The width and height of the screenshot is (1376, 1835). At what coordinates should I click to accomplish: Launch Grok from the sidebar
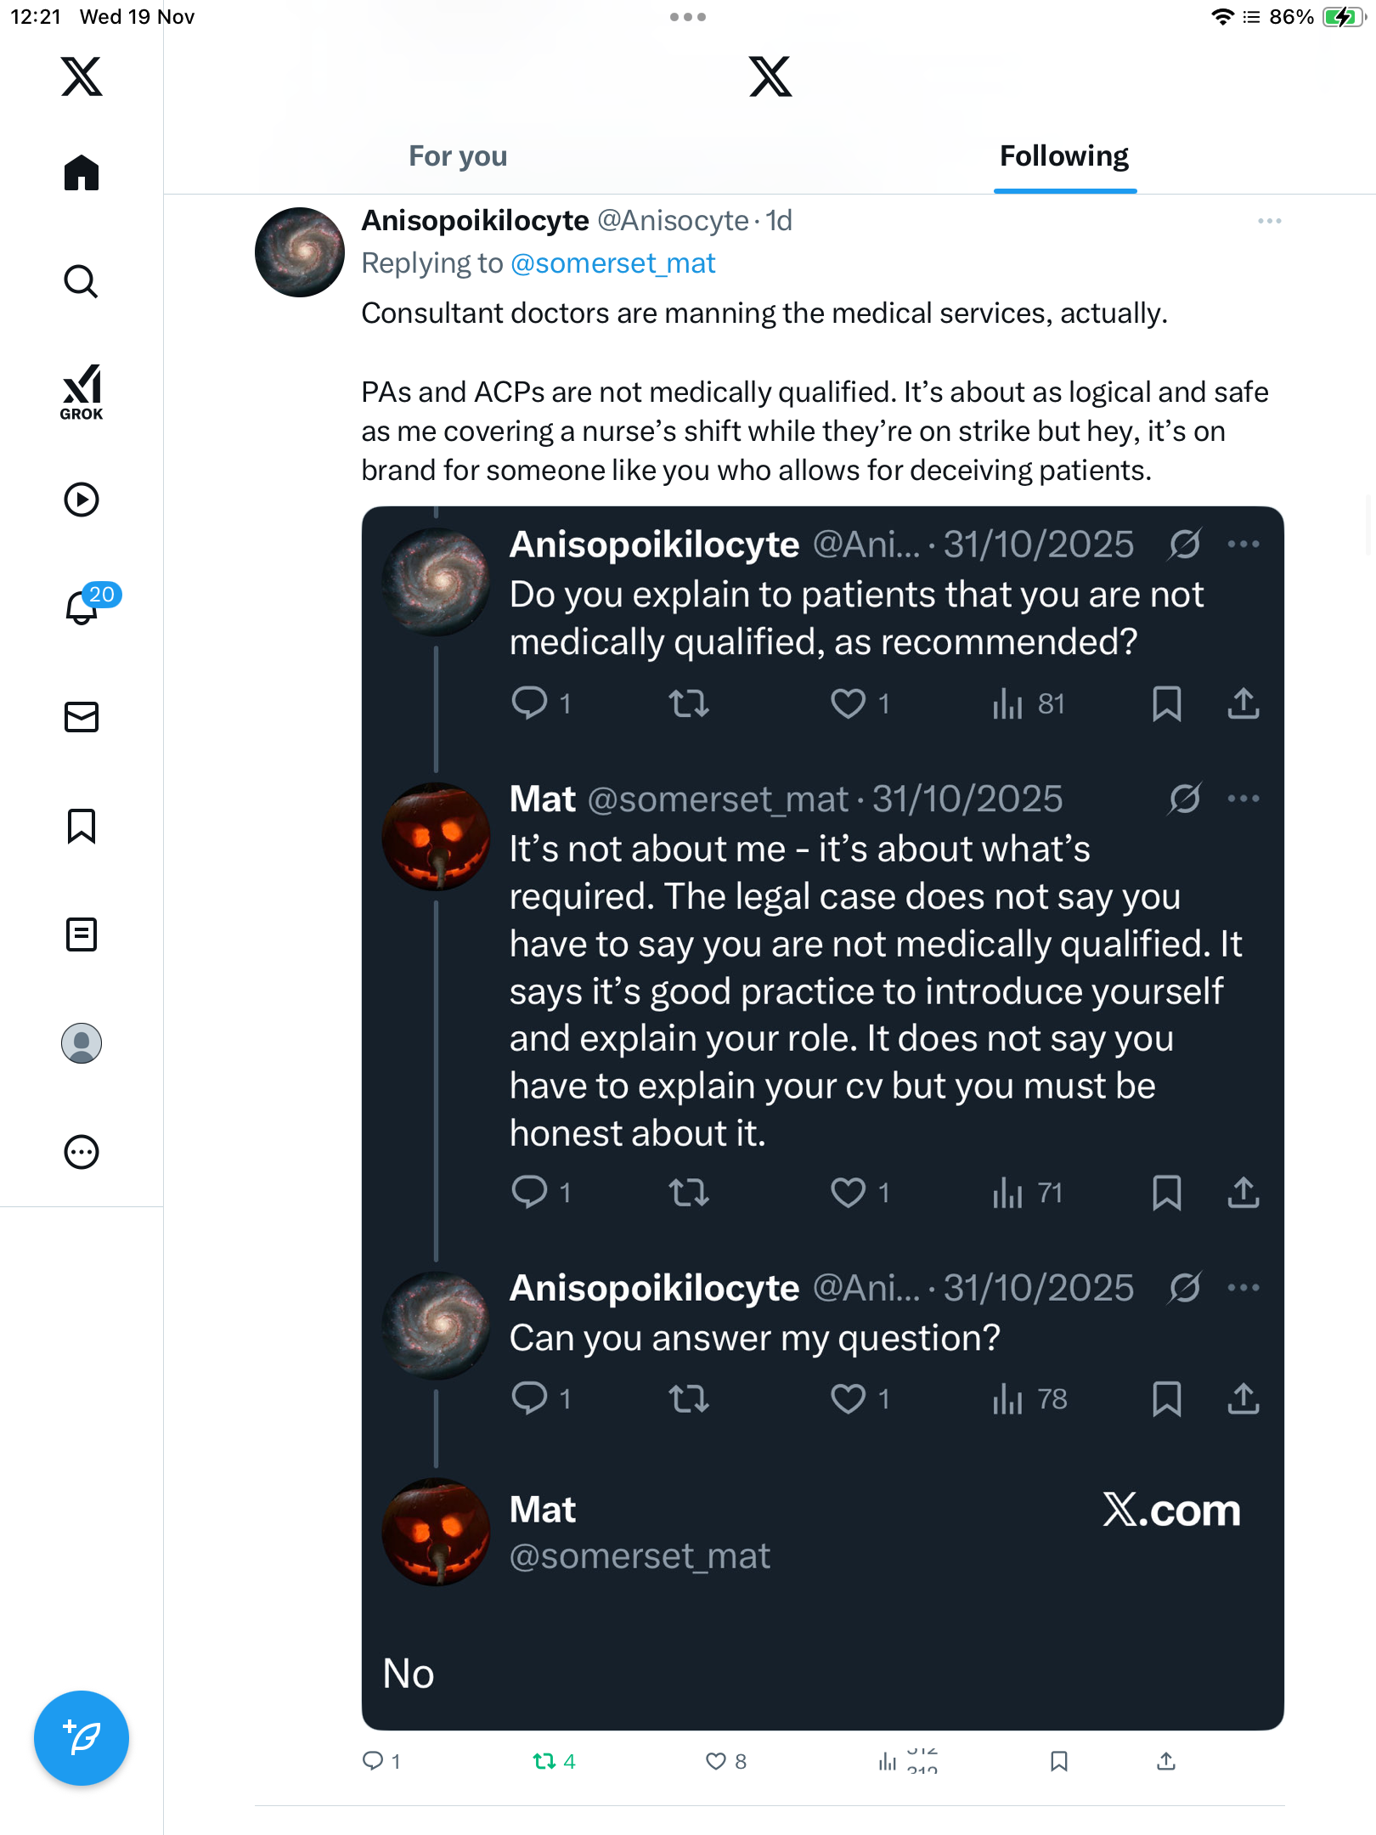point(82,392)
